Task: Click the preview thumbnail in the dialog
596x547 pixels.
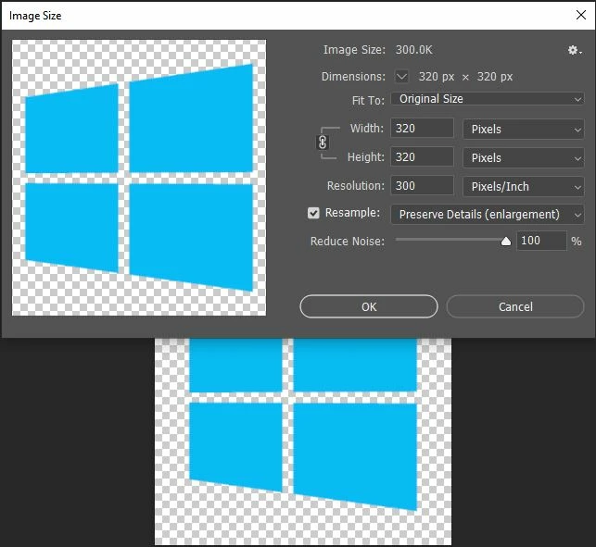Action: tap(139, 178)
